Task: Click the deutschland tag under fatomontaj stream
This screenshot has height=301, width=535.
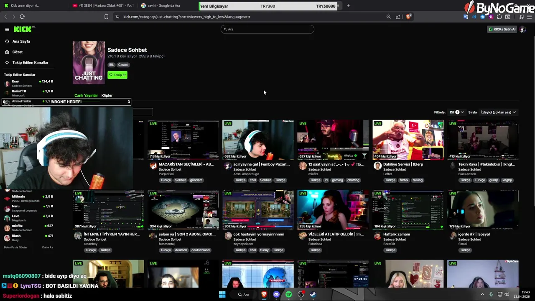Action: click(200, 250)
